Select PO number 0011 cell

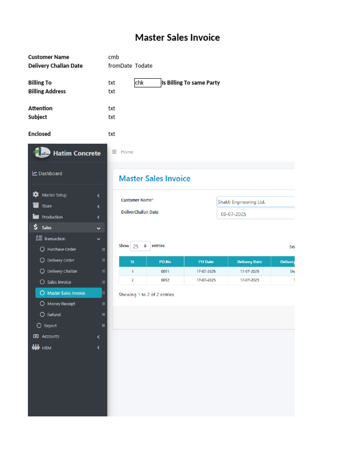click(165, 271)
